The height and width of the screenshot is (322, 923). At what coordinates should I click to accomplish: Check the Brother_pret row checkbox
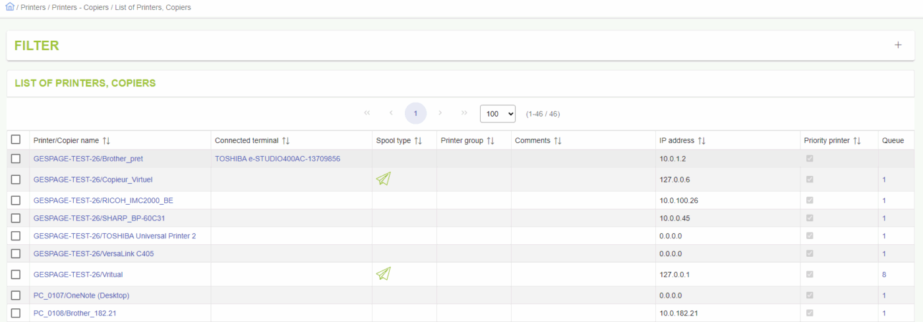point(16,159)
